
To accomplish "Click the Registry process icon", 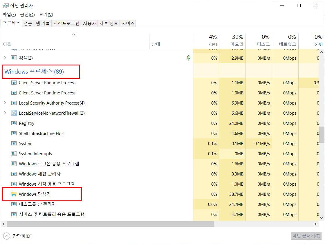I will pyautogui.click(x=14, y=123).
